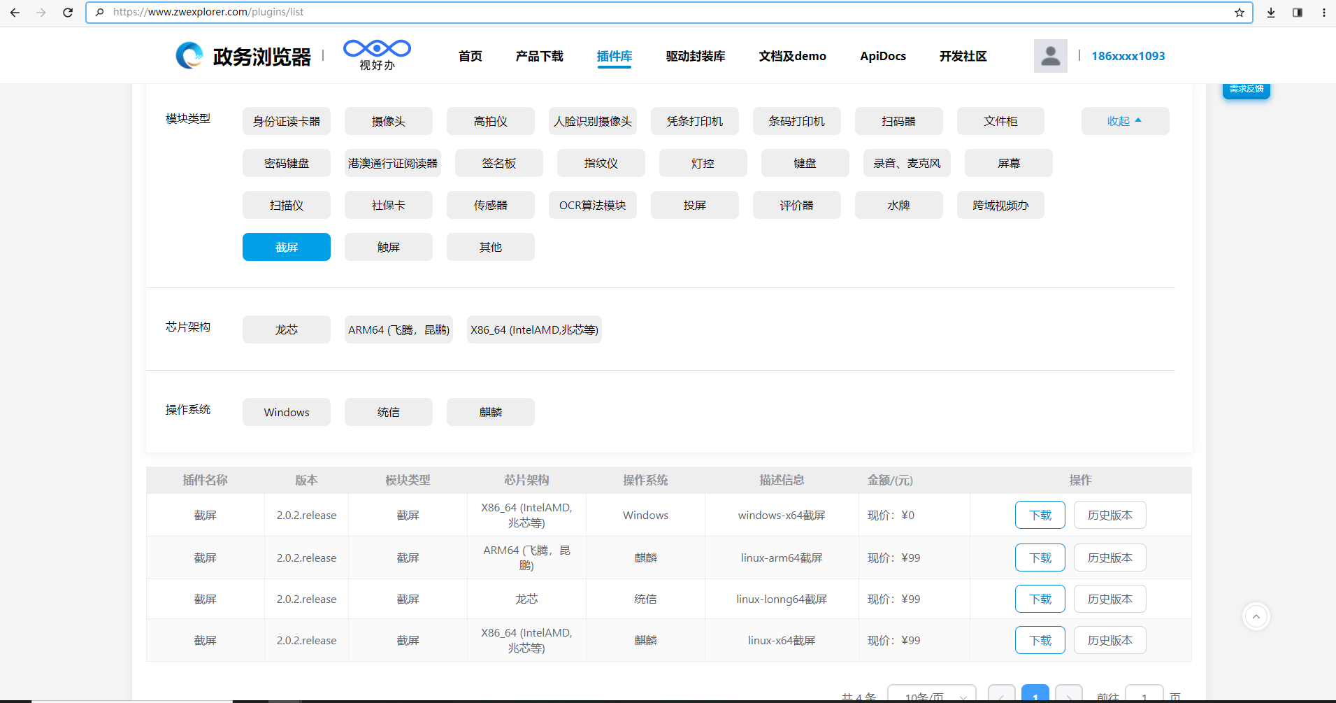Reload the page
The image size is (1336, 703).
pyautogui.click(x=68, y=13)
